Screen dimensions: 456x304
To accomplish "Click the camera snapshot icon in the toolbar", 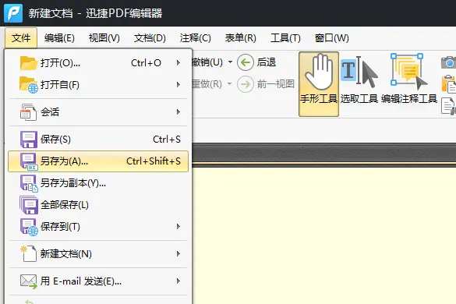I will coord(448,62).
